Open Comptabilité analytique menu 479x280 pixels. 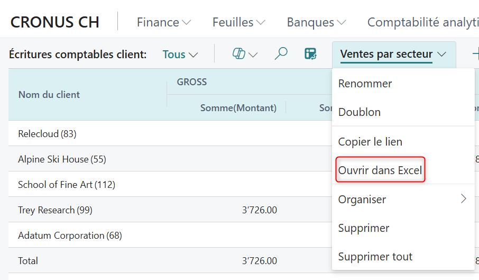(x=422, y=22)
